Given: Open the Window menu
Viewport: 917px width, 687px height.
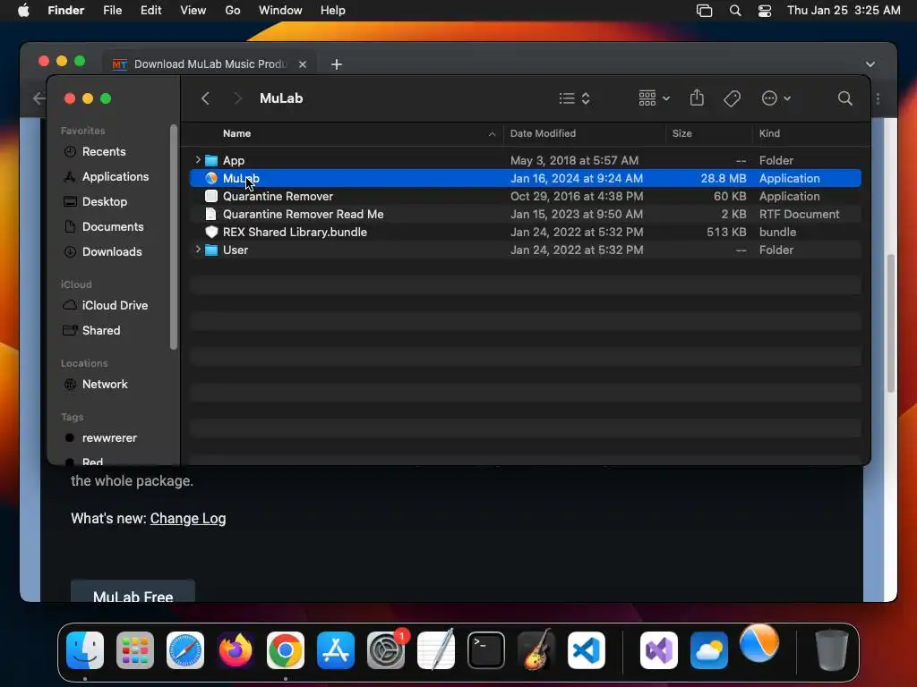Looking at the screenshot, I should click(x=280, y=11).
